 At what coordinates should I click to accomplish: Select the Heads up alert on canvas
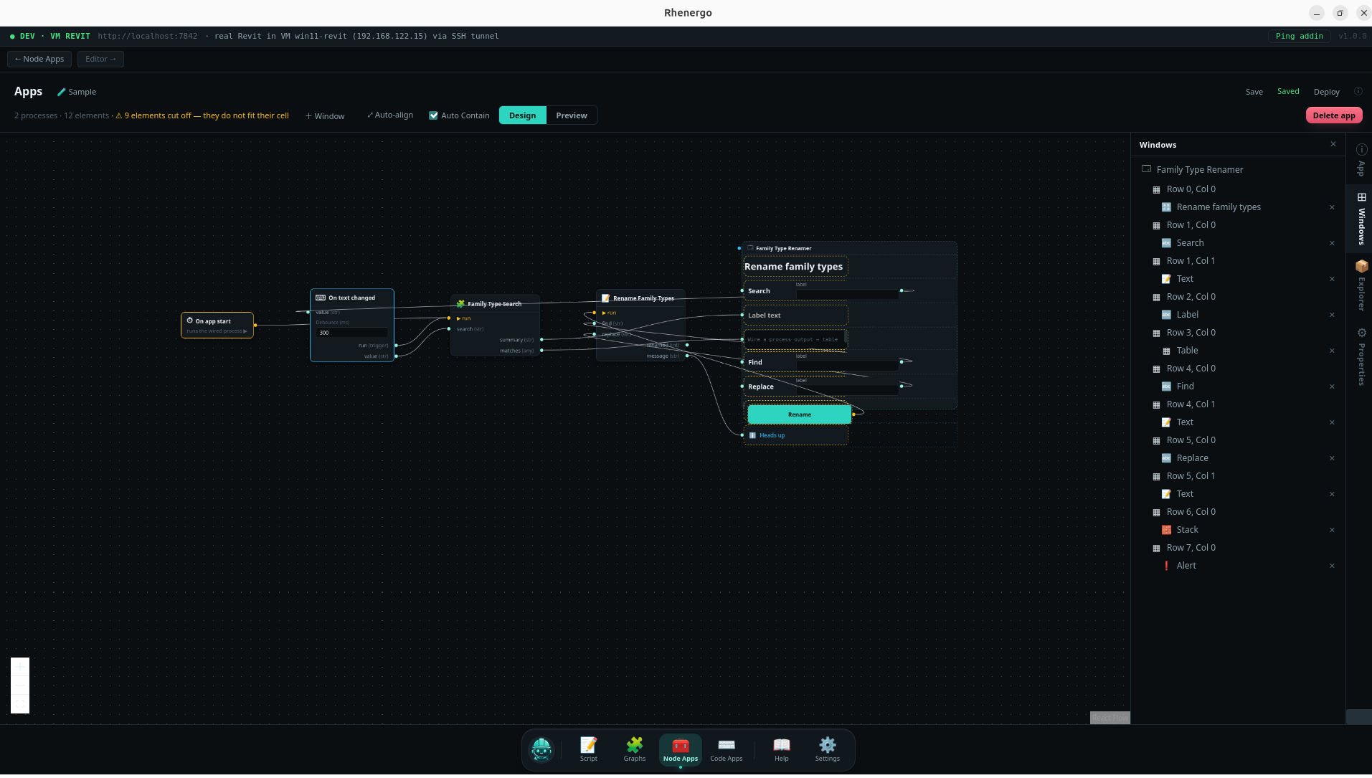point(796,435)
